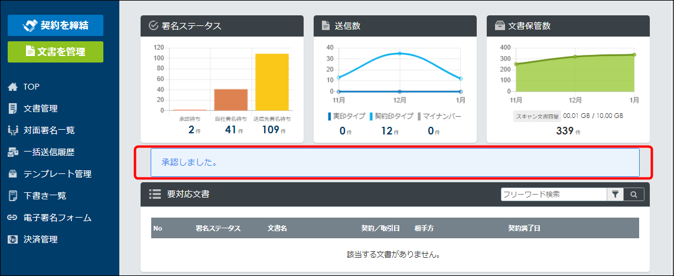Screen dimensions: 674x276
Task: Sort by the 署名ステータス column header
Action: click(x=218, y=228)
